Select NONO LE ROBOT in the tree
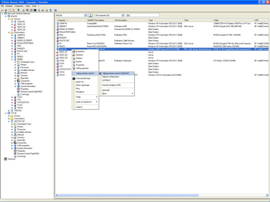Viewport: 270px width, 202px height. click(x=25, y=40)
